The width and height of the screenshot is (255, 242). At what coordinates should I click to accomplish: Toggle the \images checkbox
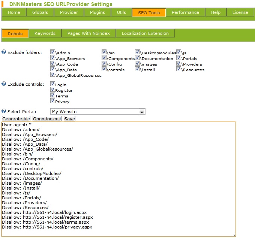[x=137, y=63]
